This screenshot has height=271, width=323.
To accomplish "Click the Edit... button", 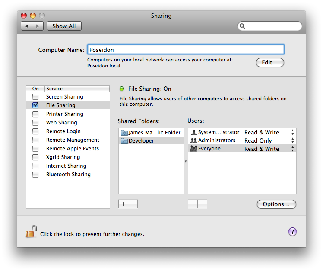I will (x=270, y=62).
